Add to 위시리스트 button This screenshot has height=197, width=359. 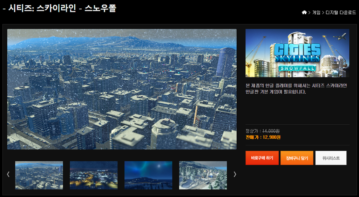(x=331, y=158)
